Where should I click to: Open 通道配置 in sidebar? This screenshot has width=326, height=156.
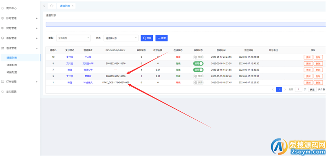coord(12,65)
